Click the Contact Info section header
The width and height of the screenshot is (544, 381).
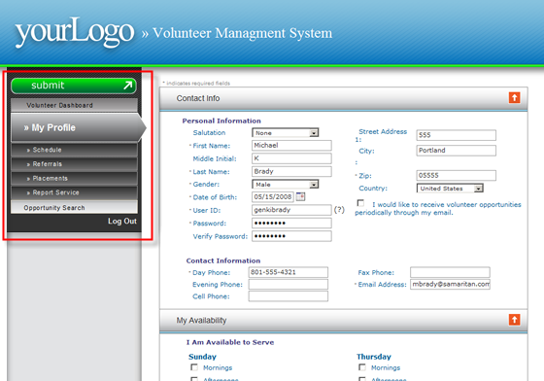tap(344, 98)
